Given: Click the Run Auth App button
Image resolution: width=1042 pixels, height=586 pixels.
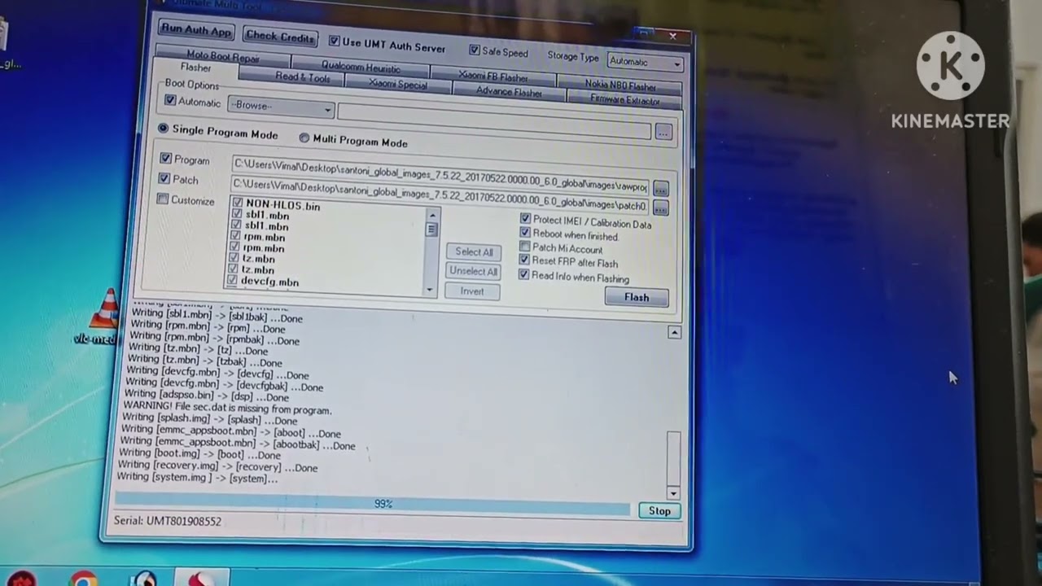Looking at the screenshot, I should point(196,30).
